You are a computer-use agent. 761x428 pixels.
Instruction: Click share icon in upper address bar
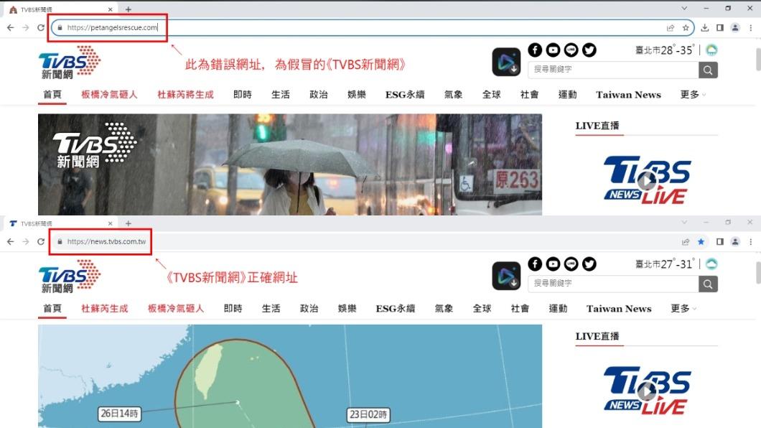pos(671,28)
